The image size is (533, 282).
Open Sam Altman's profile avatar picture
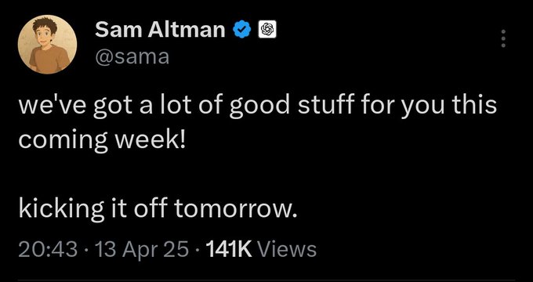47,44
